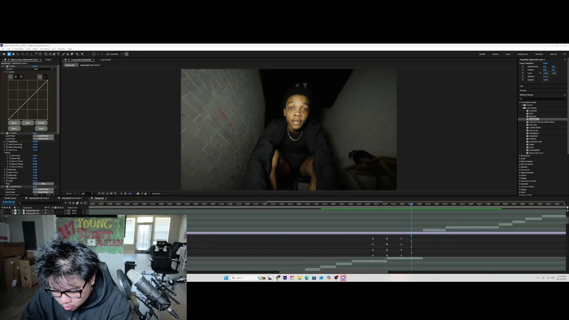This screenshot has width=569, height=320.
Task: Collapse the User Presets folder
Action: coord(524,108)
